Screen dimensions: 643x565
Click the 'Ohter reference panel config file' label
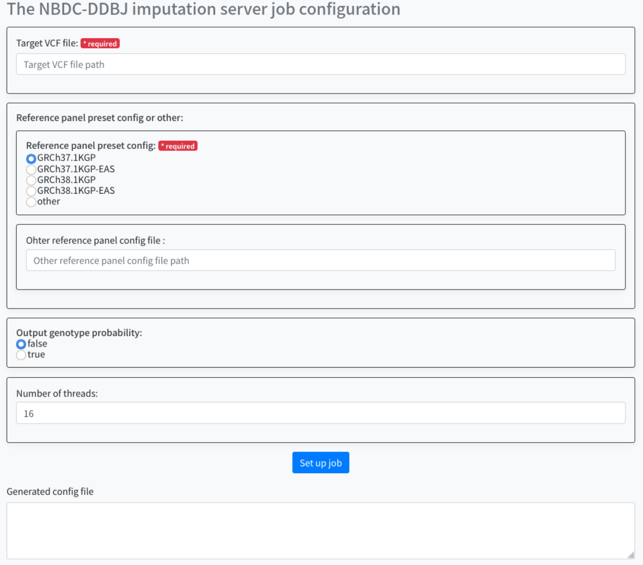tap(95, 240)
